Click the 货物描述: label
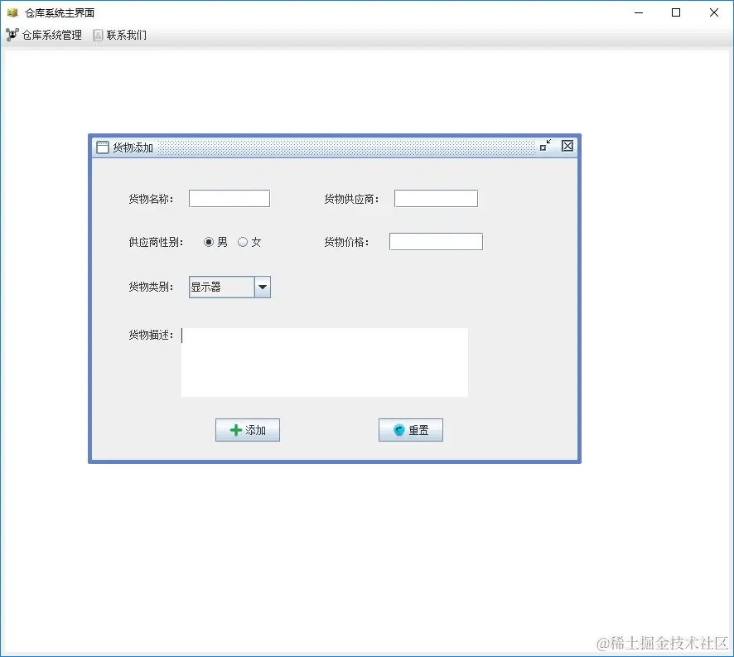Viewport: 734px width, 657px height. coord(152,335)
